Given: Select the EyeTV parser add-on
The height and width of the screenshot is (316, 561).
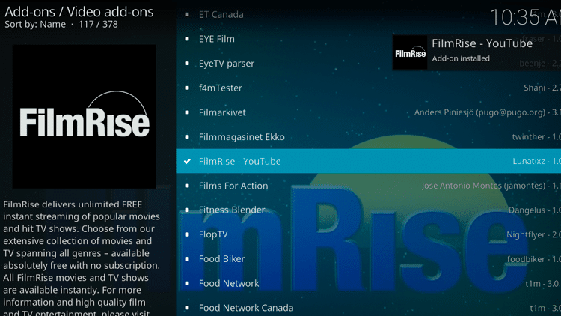Looking at the screenshot, I should [x=227, y=64].
